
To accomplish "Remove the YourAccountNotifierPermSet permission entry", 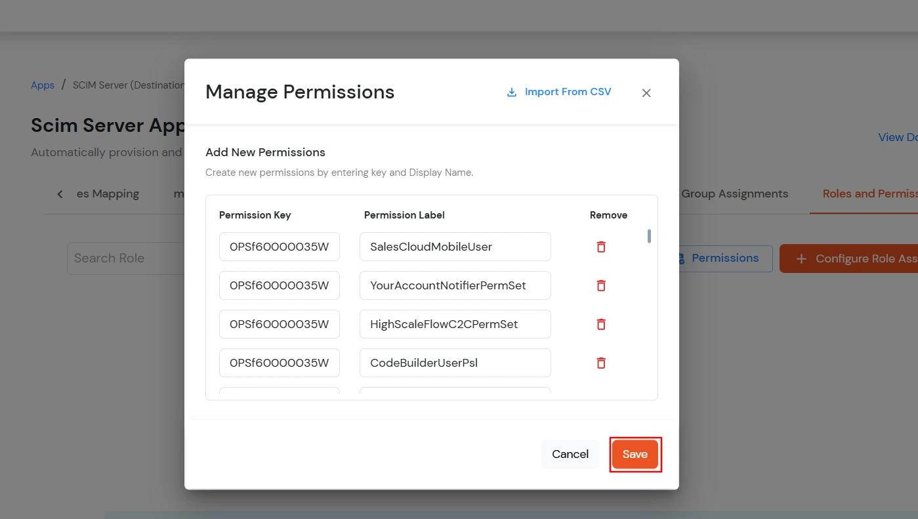I will pos(600,285).
